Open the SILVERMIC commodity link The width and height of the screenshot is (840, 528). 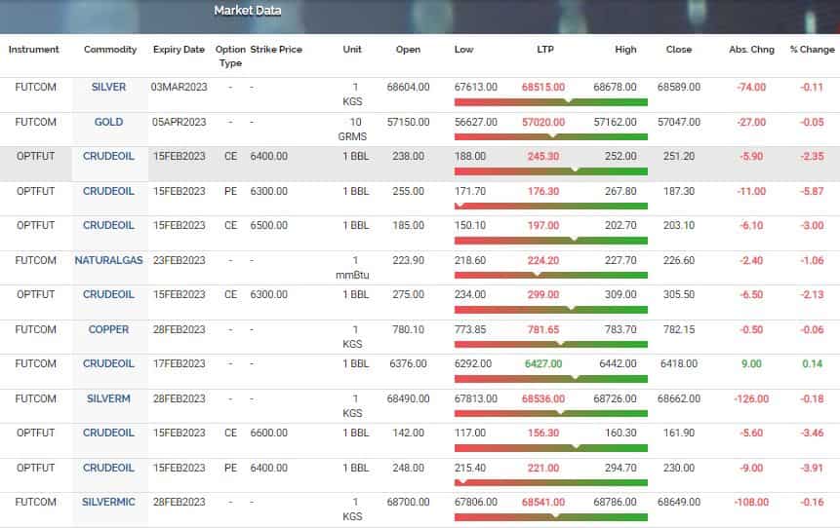click(x=108, y=502)
